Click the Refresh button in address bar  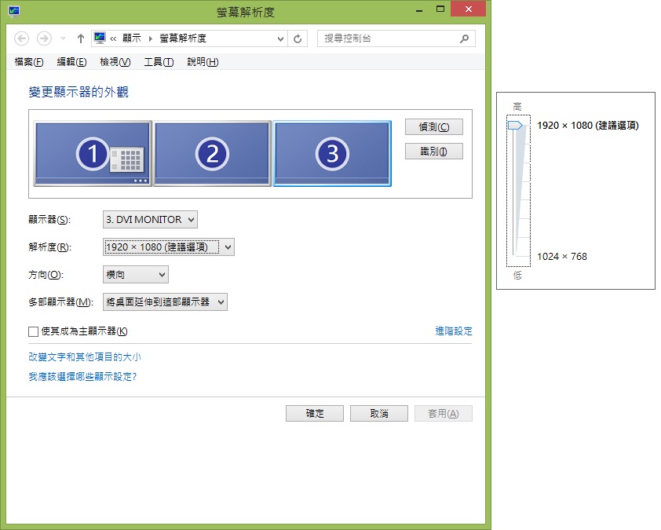[298, 38]
